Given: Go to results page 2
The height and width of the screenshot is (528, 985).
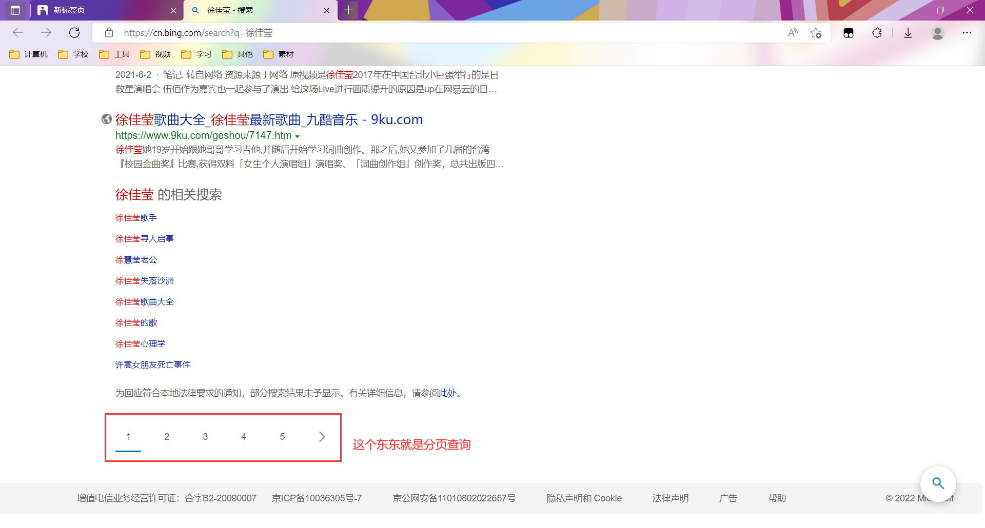Looking at the screenshot, I should point(167,437).
